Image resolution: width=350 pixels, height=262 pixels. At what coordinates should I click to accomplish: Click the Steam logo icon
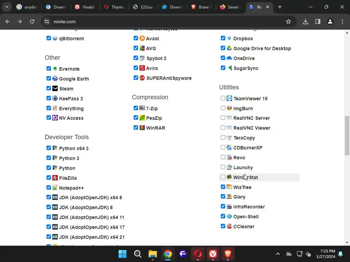(x=55, y=88)
